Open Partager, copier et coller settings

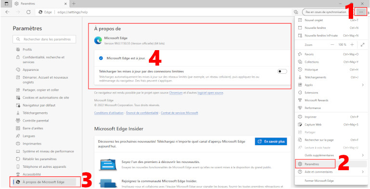pos(41,90)
